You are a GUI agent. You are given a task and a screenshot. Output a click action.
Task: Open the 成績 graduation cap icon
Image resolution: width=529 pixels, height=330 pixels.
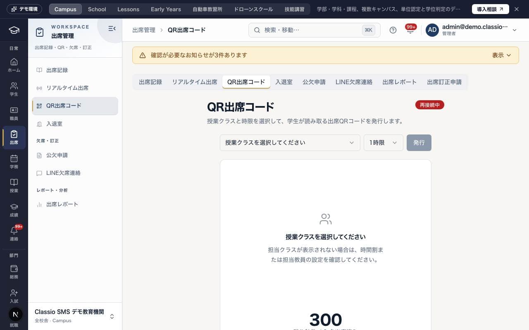(x=14, y=210)
